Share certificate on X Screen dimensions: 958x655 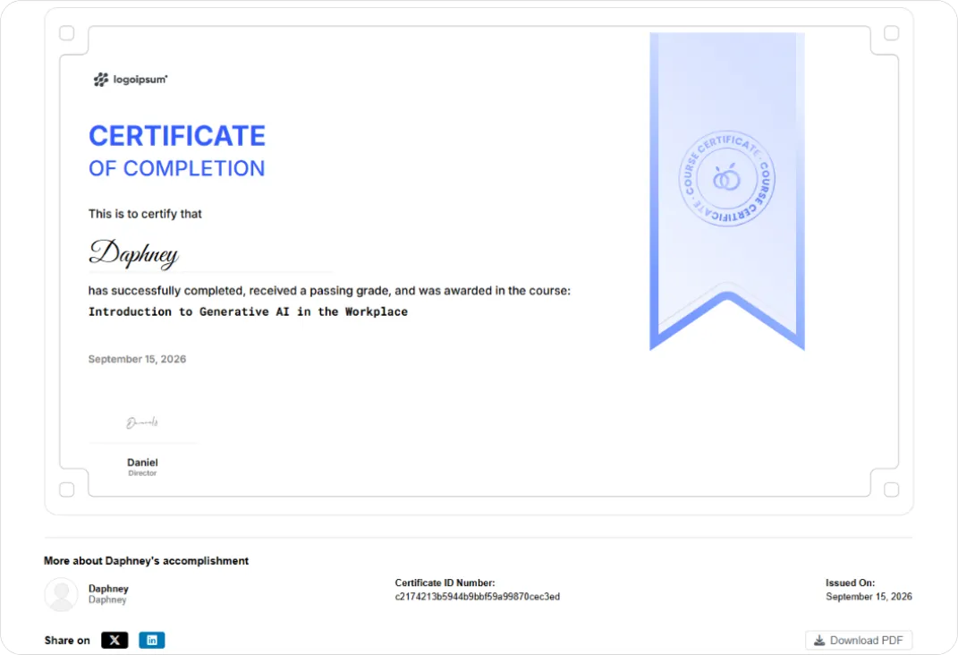point(114,640)
